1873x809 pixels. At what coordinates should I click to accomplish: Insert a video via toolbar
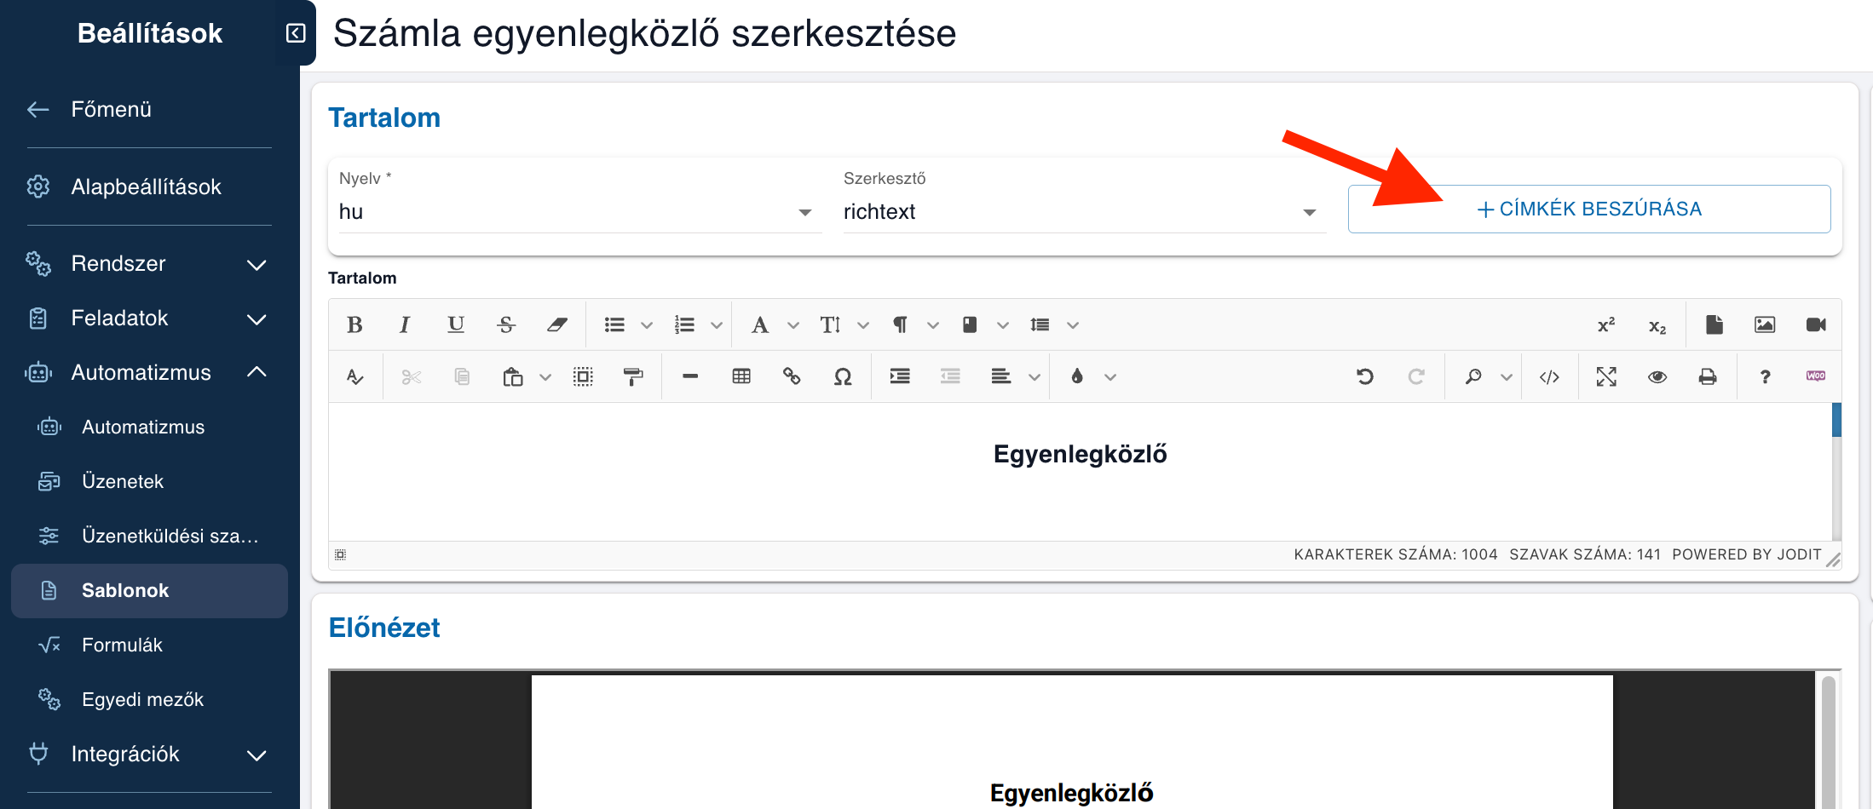(x=1816, y=324)
